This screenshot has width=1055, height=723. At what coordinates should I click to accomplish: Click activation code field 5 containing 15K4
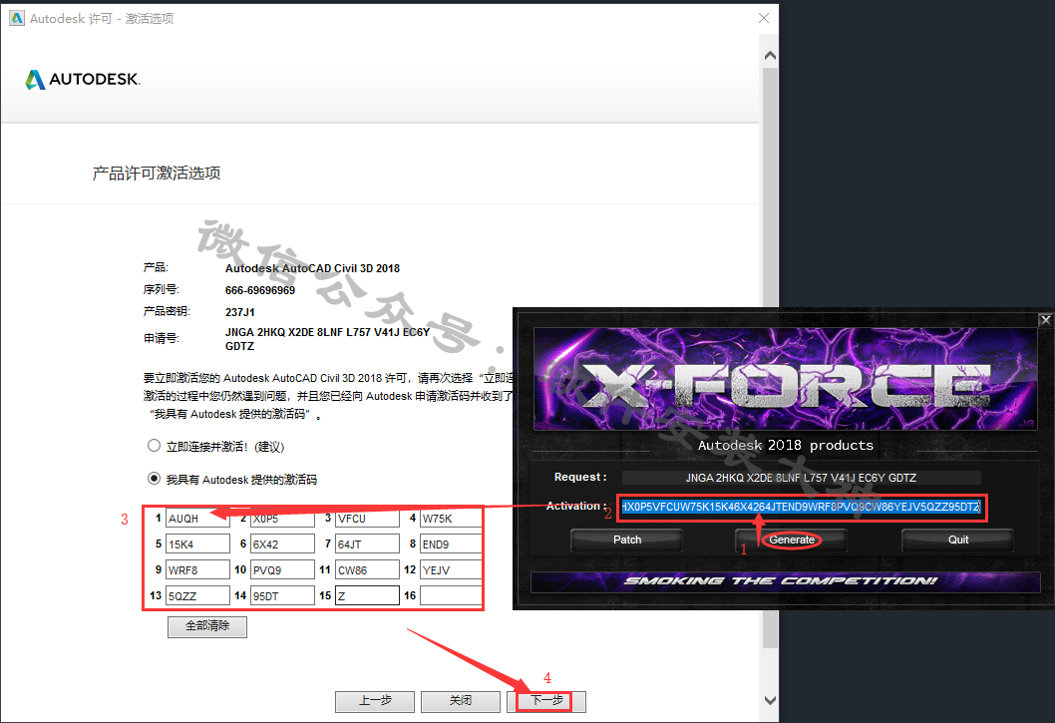pyautogui.click(x=197, y=543)
